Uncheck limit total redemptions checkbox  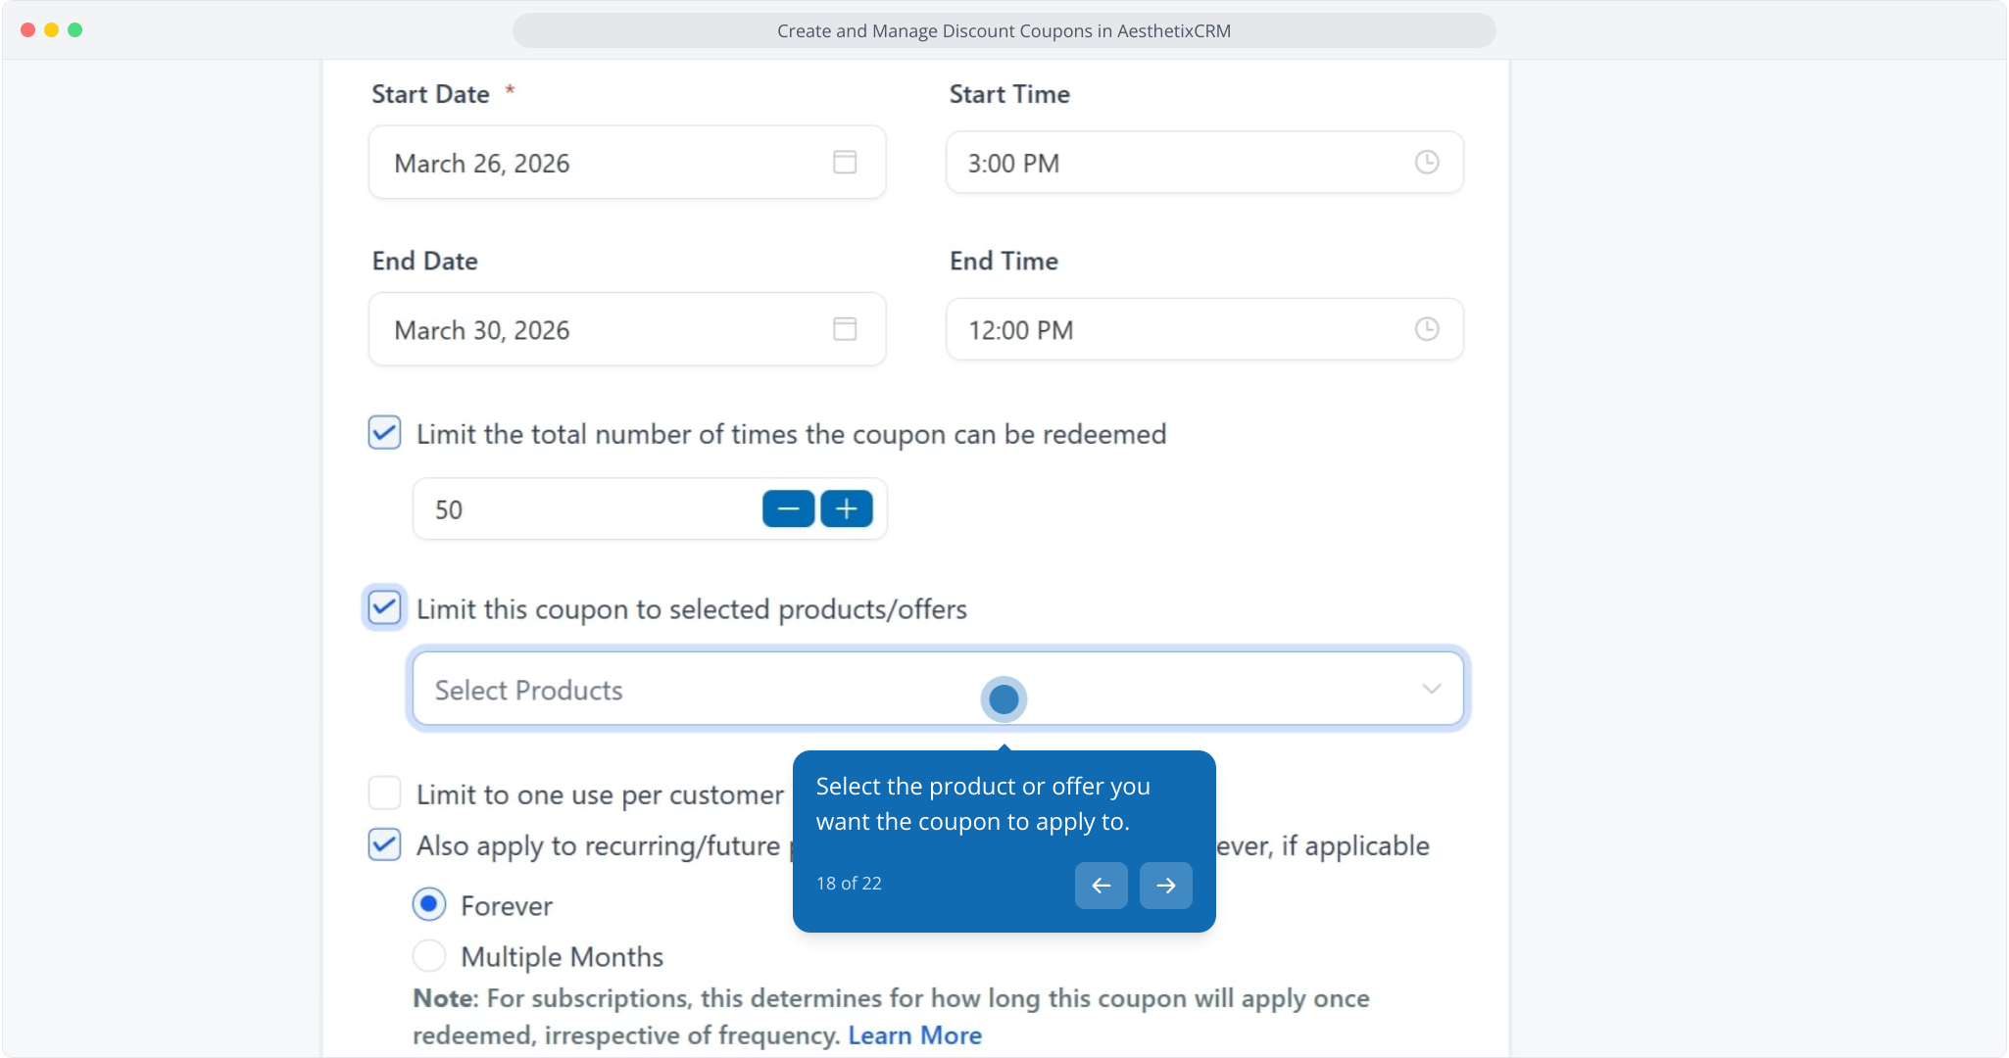click(384, 433)
